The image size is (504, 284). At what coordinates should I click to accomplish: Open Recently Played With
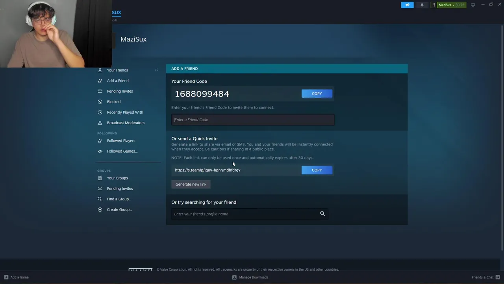(x=125, y=112)
